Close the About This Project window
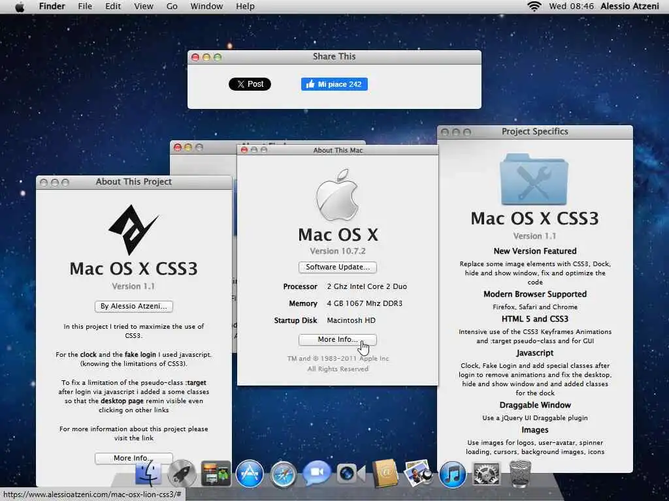 click(44, 183)
